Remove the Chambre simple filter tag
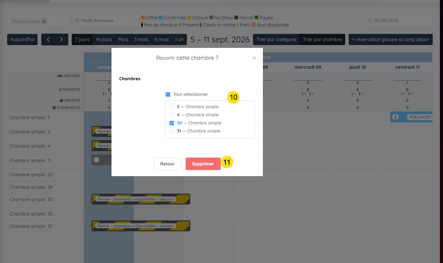The image size is (443, 263). 44,21
